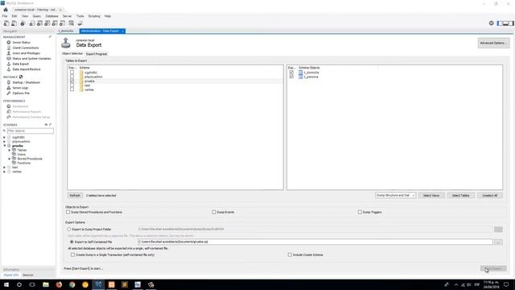The height and width of the screenshot is (290, 515).
Task: Open Status and System Variables
Action: tap(31, 59)
